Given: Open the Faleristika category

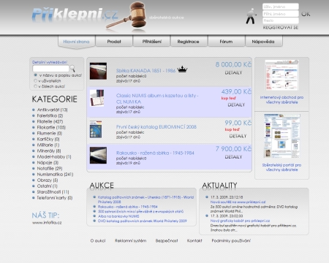Looking at the screenshot, I should click(50, 115).
